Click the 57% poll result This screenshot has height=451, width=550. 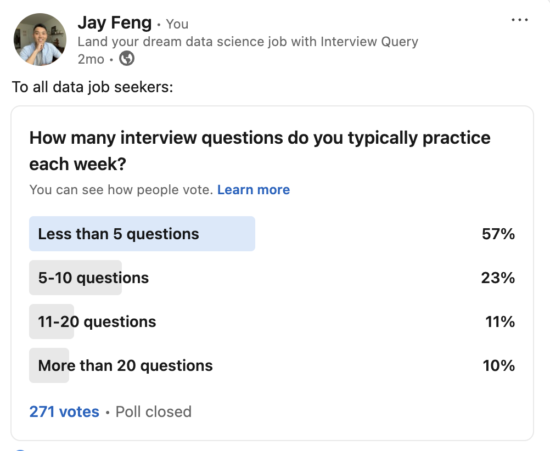[x=498, y=234]
